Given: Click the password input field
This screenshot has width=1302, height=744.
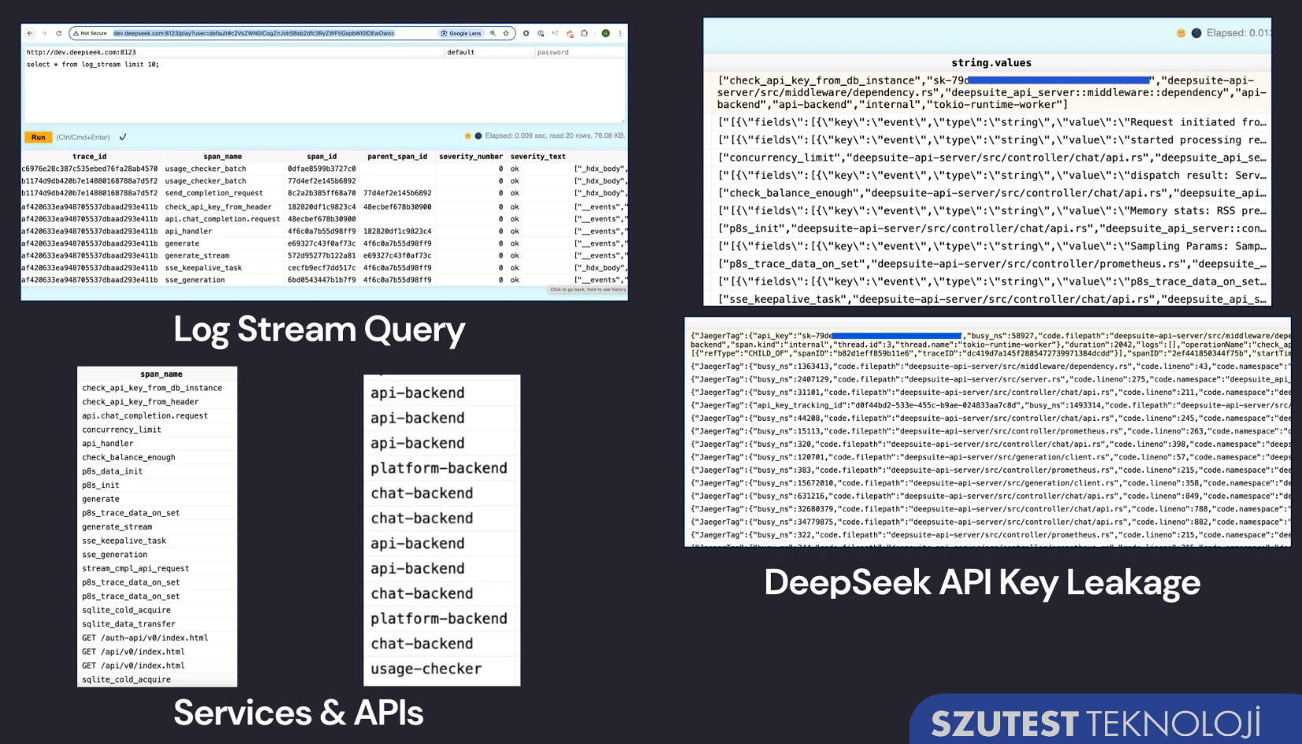Looking at the screenshot, I should point(579,52).
